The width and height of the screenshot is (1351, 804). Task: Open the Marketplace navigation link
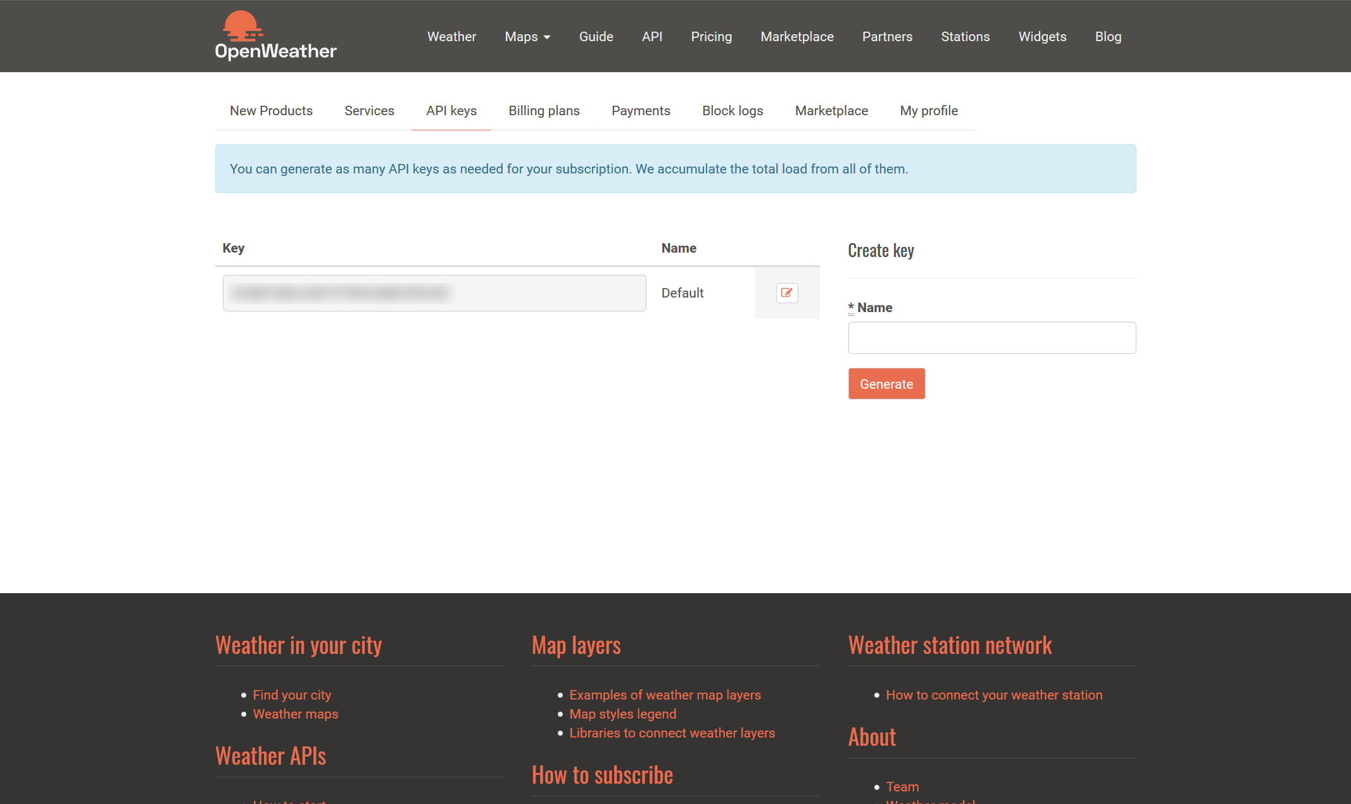click(x=796, y=35)
